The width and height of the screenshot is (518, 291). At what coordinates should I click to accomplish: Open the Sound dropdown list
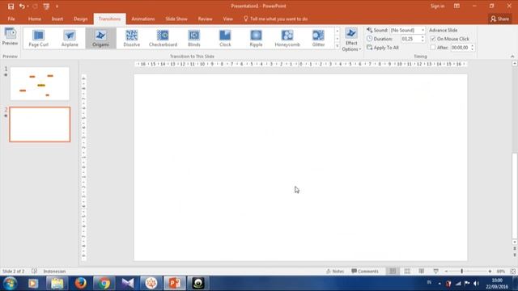422,30
